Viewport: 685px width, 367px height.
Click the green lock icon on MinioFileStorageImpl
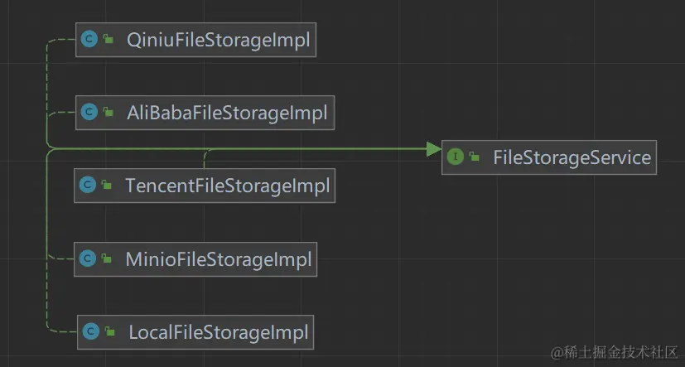tap(106, 258)
